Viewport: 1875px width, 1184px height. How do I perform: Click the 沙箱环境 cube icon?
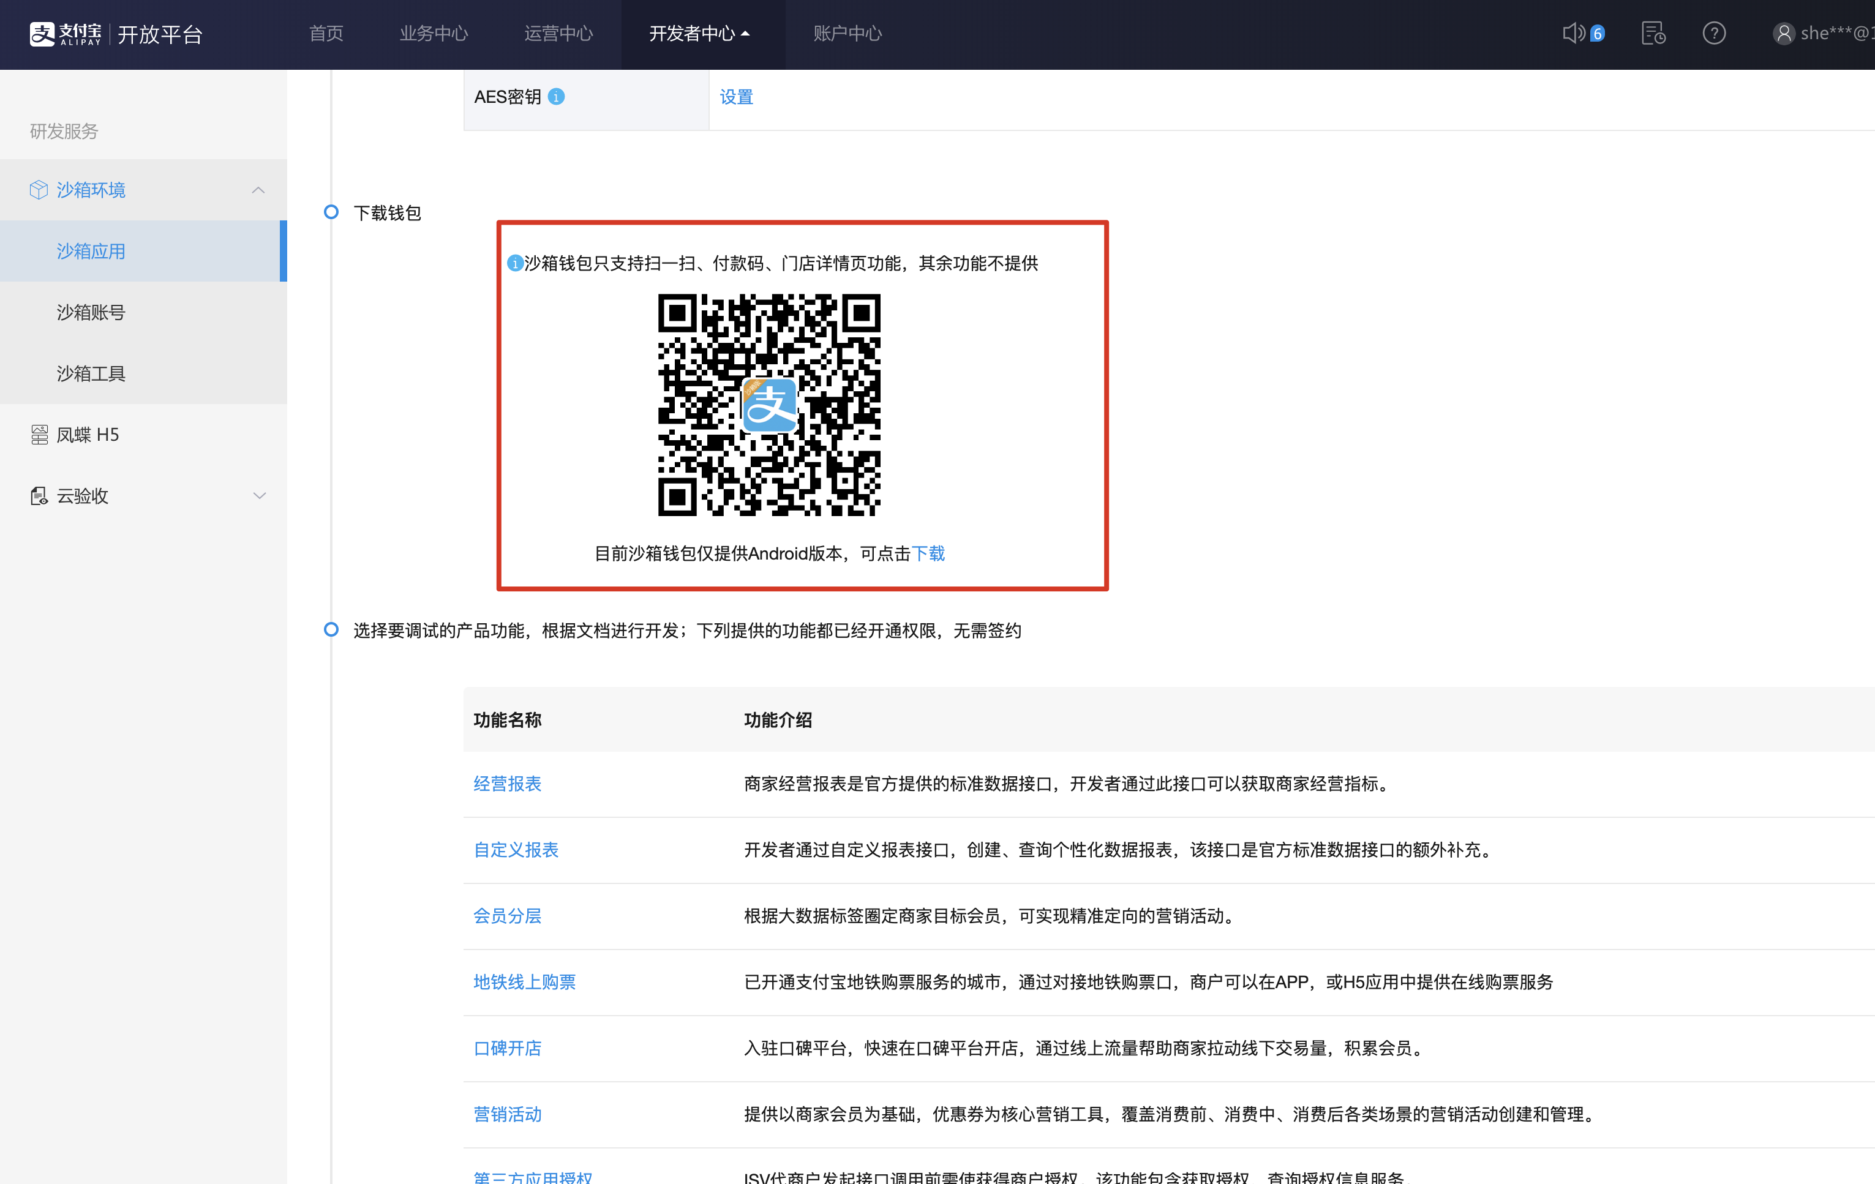[x=38, y=190]
